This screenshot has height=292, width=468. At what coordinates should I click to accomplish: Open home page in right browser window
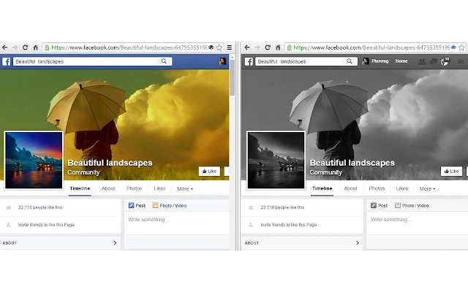(278, 47)
